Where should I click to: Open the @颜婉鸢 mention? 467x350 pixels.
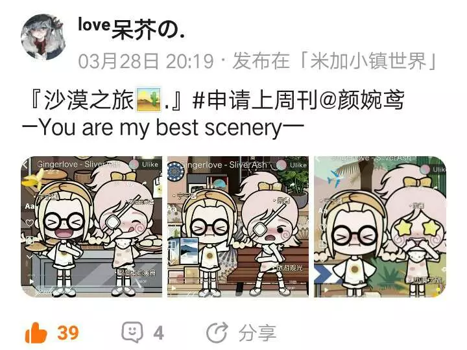[361, 100]
